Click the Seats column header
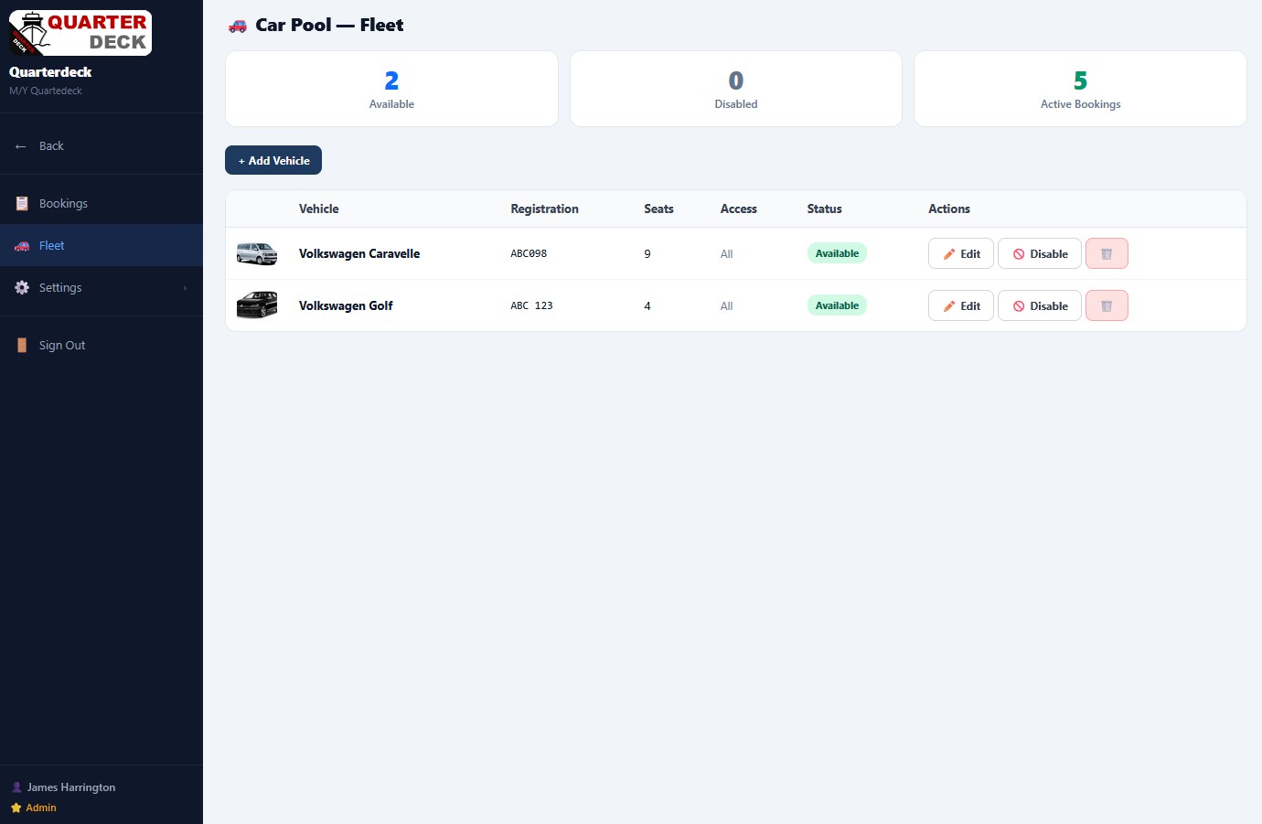 658,209
